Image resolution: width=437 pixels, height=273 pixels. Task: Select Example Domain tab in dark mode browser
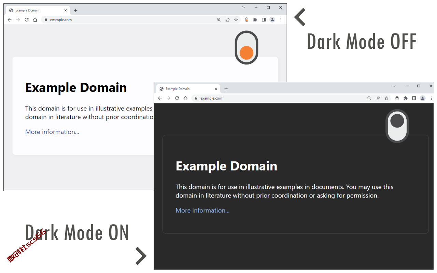[188, 89]
